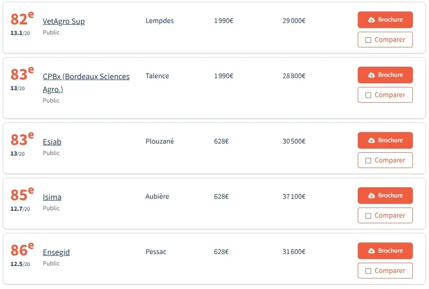Open the CPBx (Bordeaux Sciences Agro.) link
The height and width of the screenshot is (289, 429).
click(x=86, y=77)
